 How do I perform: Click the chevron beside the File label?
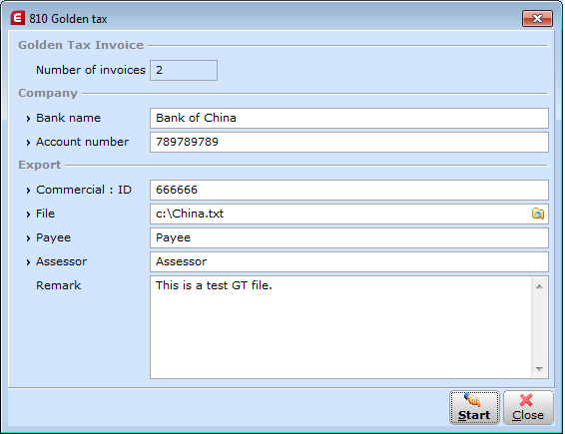[28, 215]
